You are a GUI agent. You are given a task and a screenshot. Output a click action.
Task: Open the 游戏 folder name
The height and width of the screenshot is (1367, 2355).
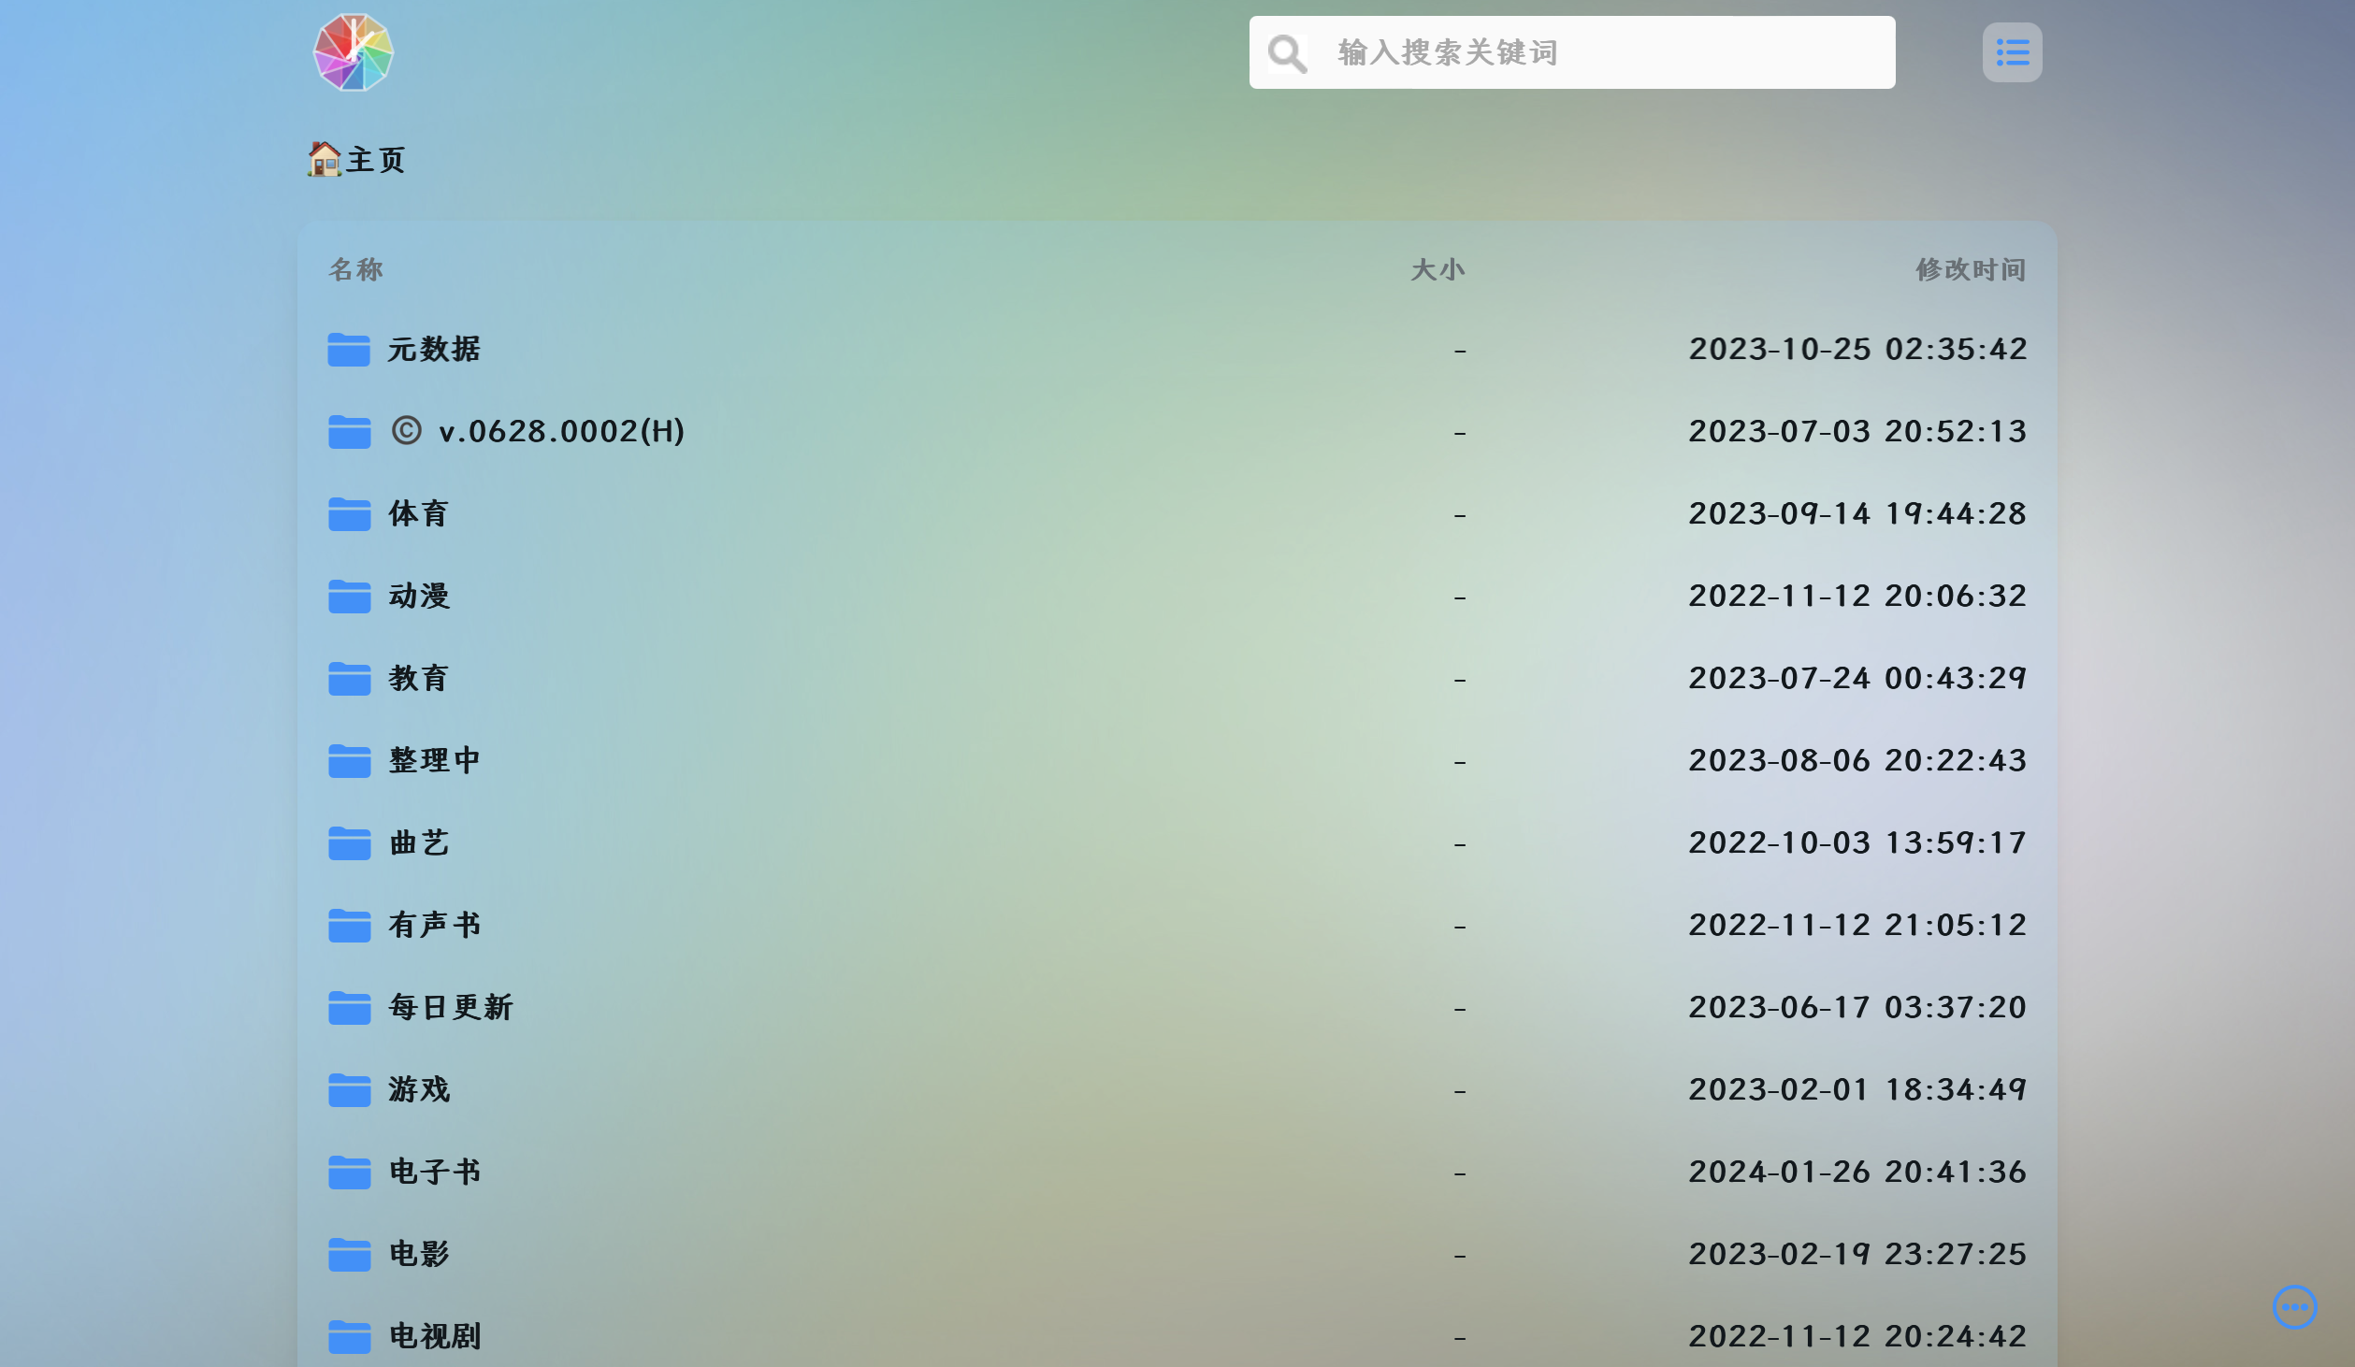[x=419, y=1090]
